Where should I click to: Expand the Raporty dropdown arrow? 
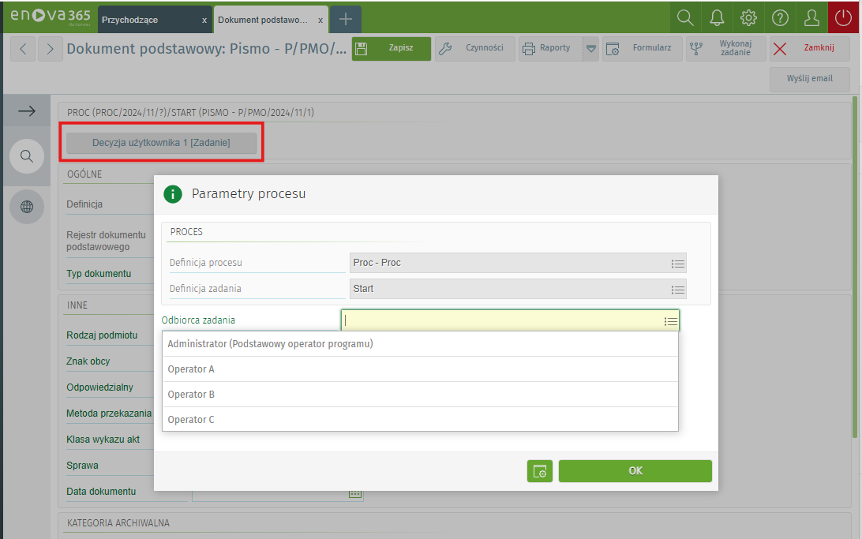pos(590,49)
